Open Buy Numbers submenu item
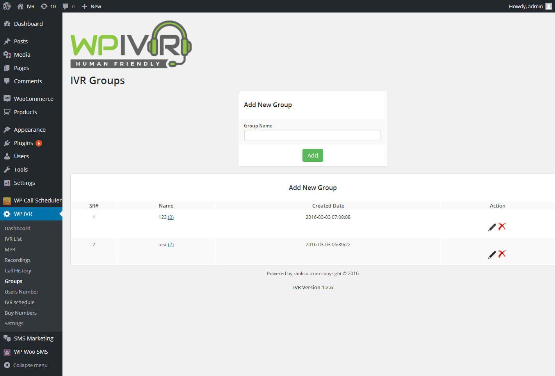Image resolution: width=555 pixels, height=376 pixels. click(x=21, y=313)
